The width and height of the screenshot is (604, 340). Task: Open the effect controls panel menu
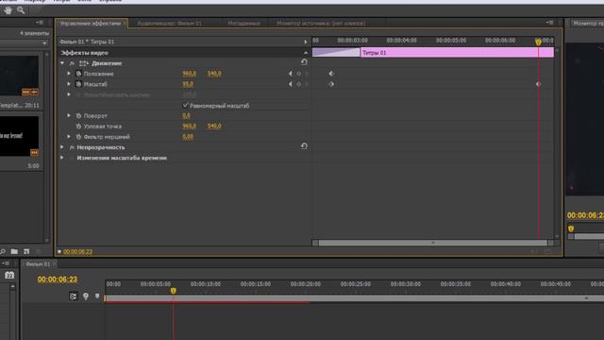(x=549, y=23)
